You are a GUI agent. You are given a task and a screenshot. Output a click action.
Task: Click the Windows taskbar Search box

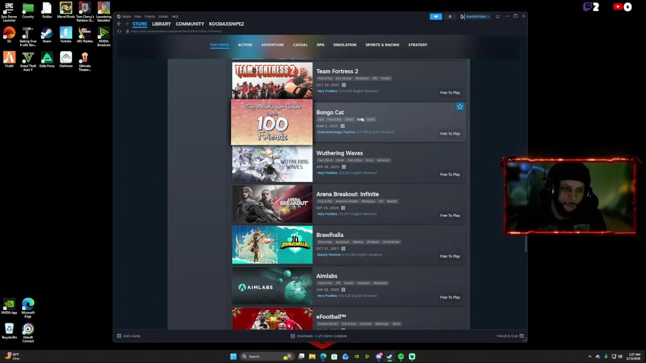(x=266, y=356)
